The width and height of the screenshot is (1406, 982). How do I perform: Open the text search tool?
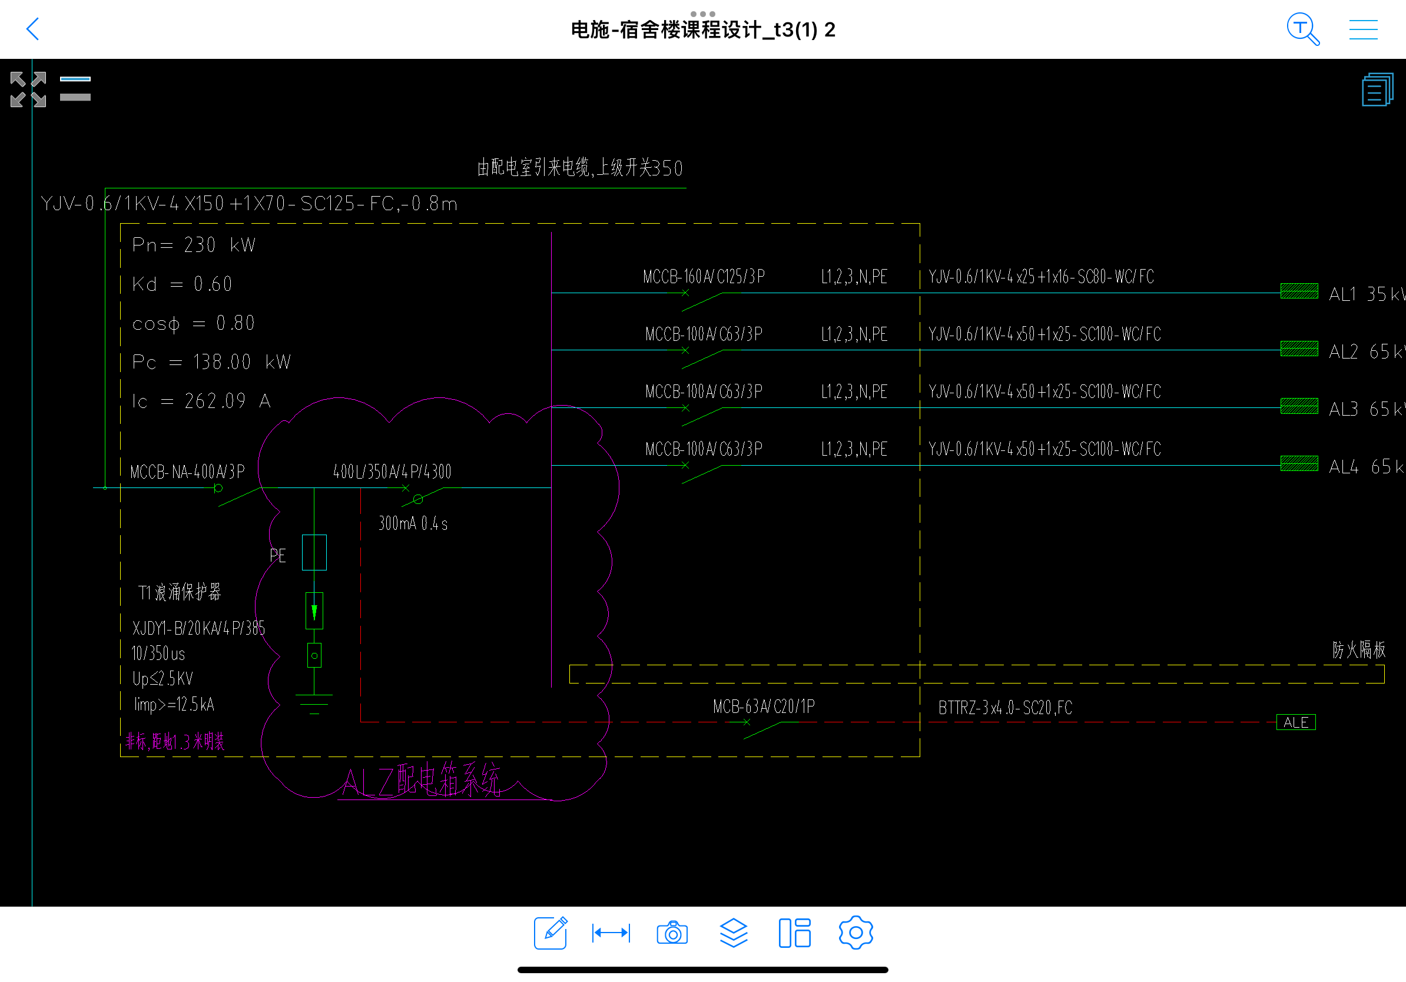[1302, 29]
